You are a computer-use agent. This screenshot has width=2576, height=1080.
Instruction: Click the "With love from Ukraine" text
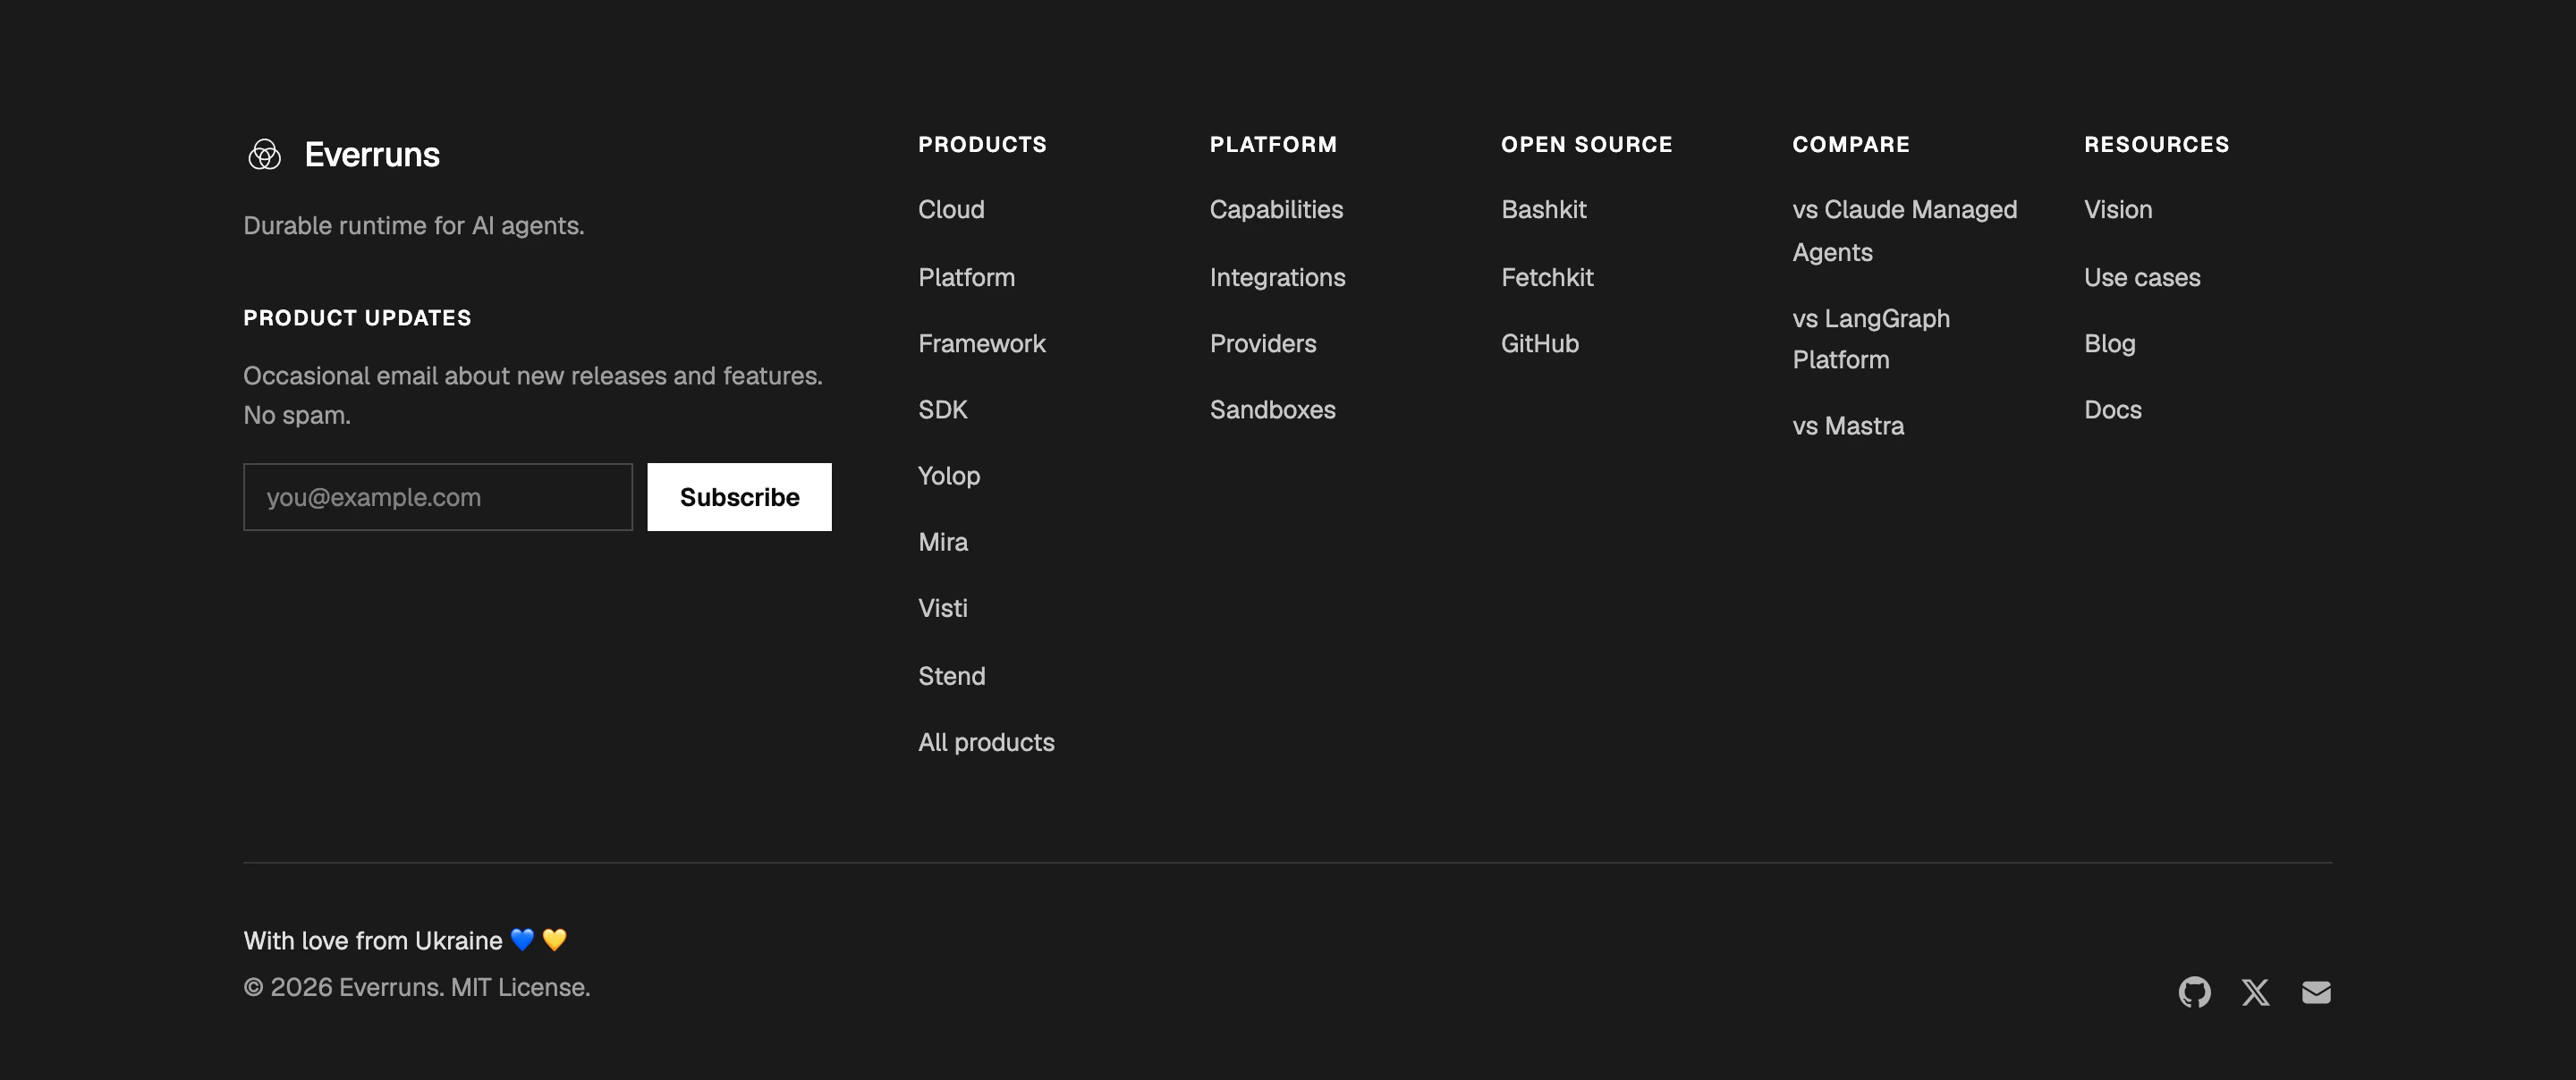coord(373,941)
